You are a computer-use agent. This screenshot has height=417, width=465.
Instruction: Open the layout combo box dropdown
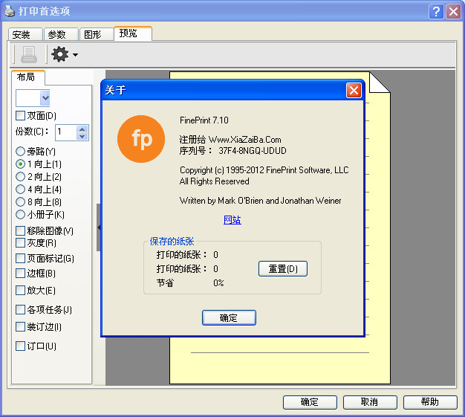pyautogui.click(x=45, y=97)
